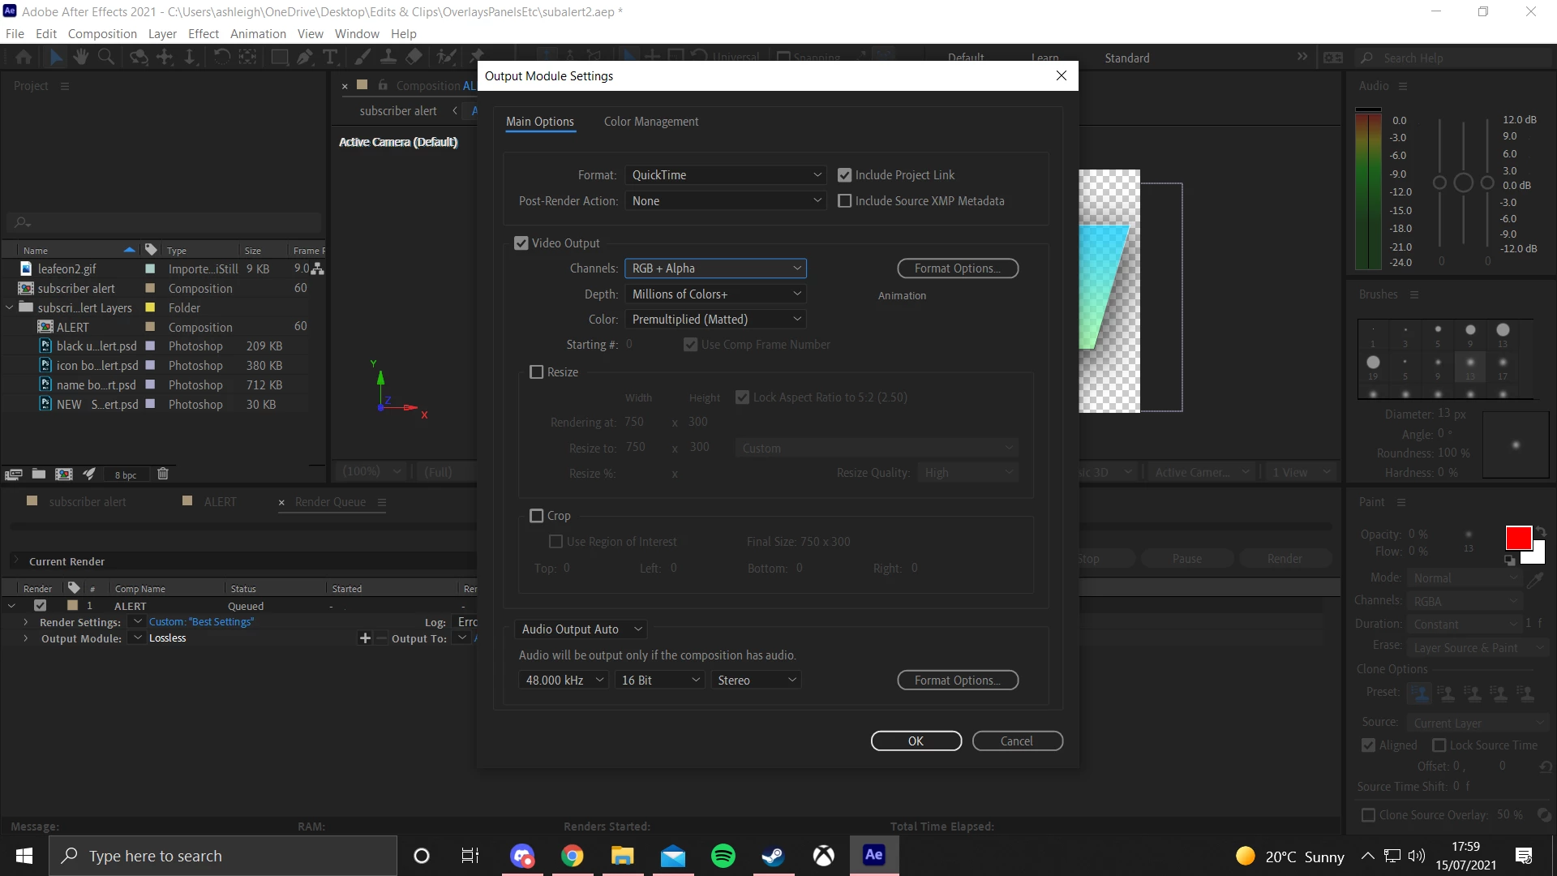The width and height of the screenshot is (1557, 876).
Task: Click the video Format Options button
Action: [957, 268]
